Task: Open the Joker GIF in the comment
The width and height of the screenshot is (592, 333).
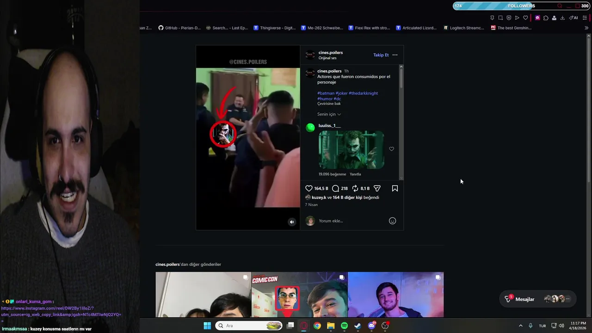Action: pos(351,150)
